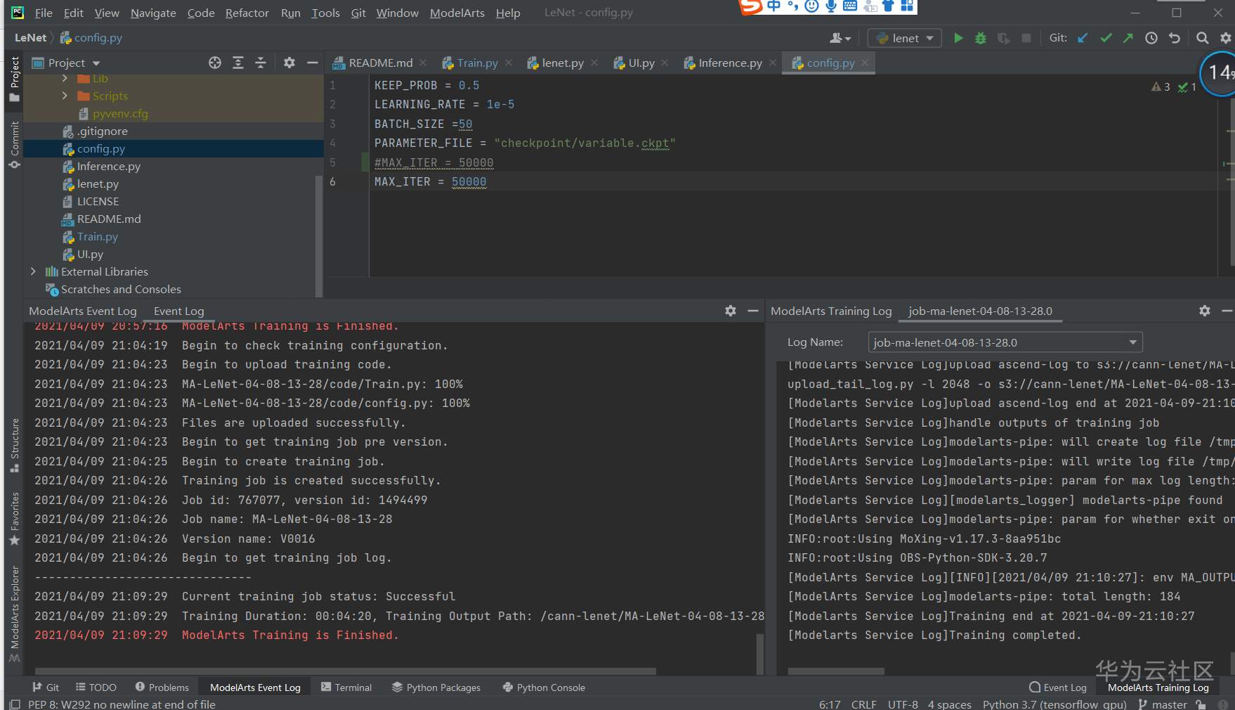Click the locate file crosshair in Project panel
The width and height of the screenshot is (1235, 710).
(215, 63)
